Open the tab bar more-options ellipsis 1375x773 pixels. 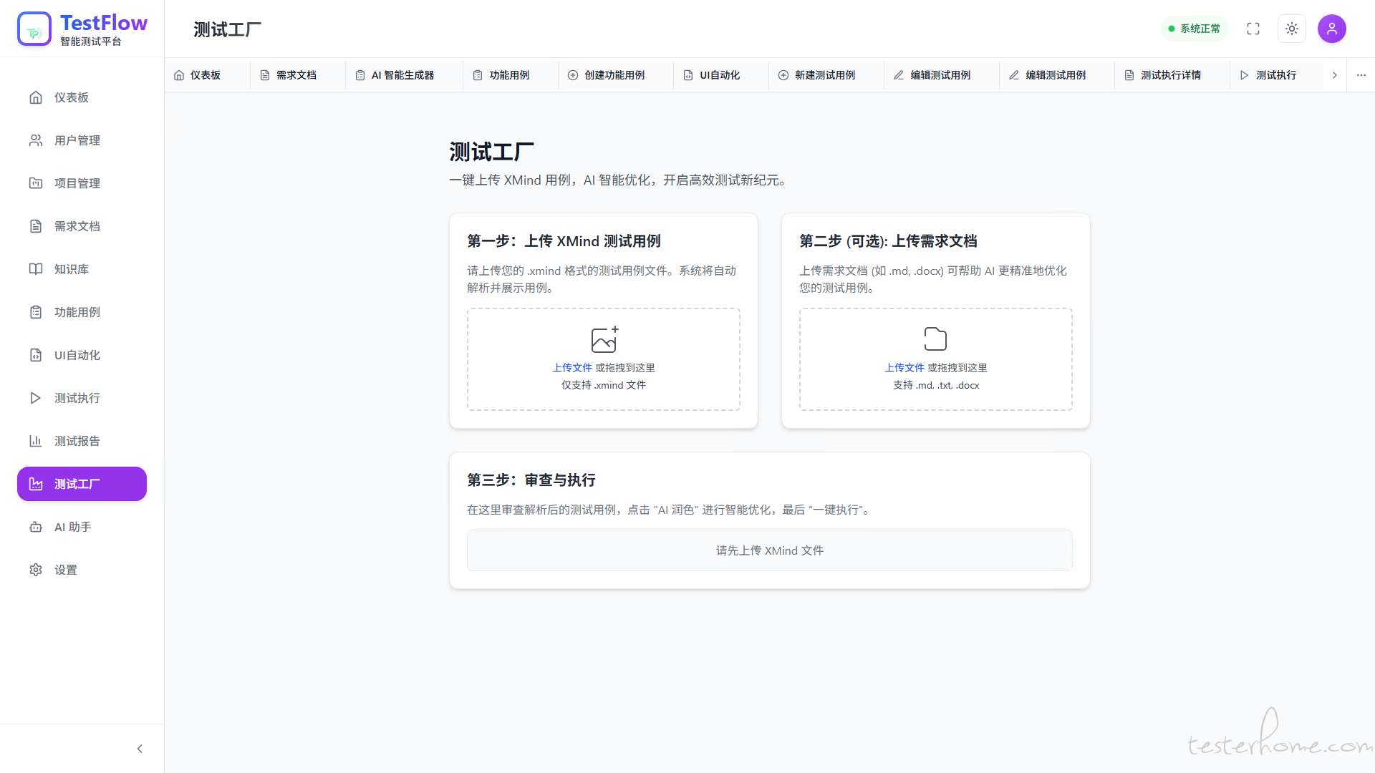point(1361,75)
